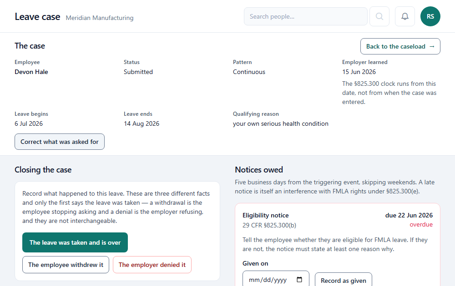455x286 pixels.
Task: Click the Leave ends date 14 Aug 2026
Action: (x=142, y=123)
